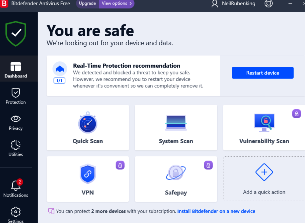Click "We're looking out for your device" text

110,43
